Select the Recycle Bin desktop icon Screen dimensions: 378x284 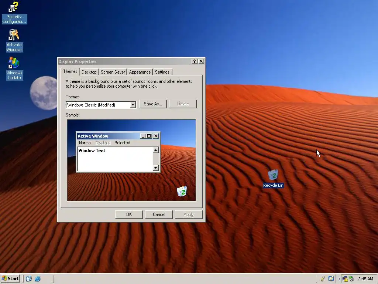(x=273, y=179)
